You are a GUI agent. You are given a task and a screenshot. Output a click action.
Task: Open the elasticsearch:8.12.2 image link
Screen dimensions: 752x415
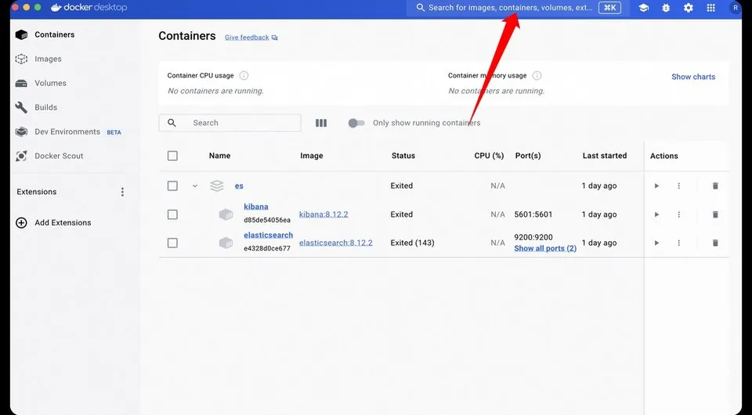click(336, 243)
